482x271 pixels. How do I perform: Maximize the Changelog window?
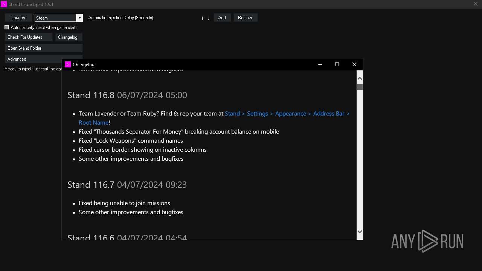pos(337,64)
